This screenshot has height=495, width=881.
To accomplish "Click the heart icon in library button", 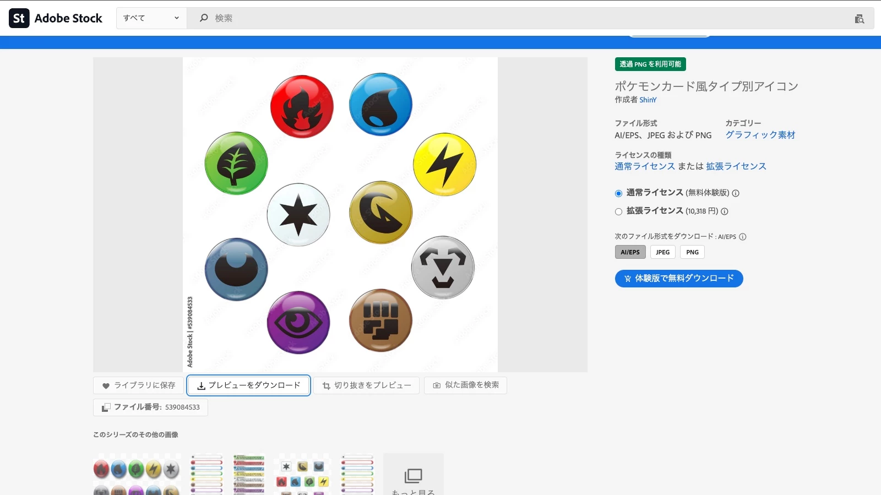I will (106, 385).
